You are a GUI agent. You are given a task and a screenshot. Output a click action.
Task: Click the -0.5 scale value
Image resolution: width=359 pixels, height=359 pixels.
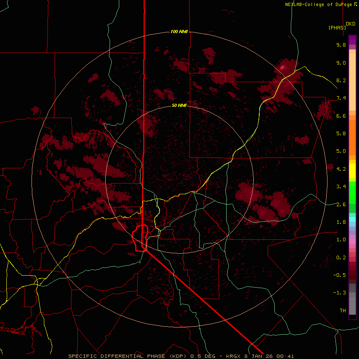click(x=339, y=275)
